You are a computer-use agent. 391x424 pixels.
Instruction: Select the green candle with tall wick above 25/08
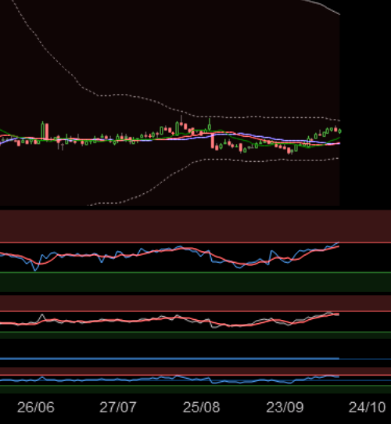pos(210,125)
